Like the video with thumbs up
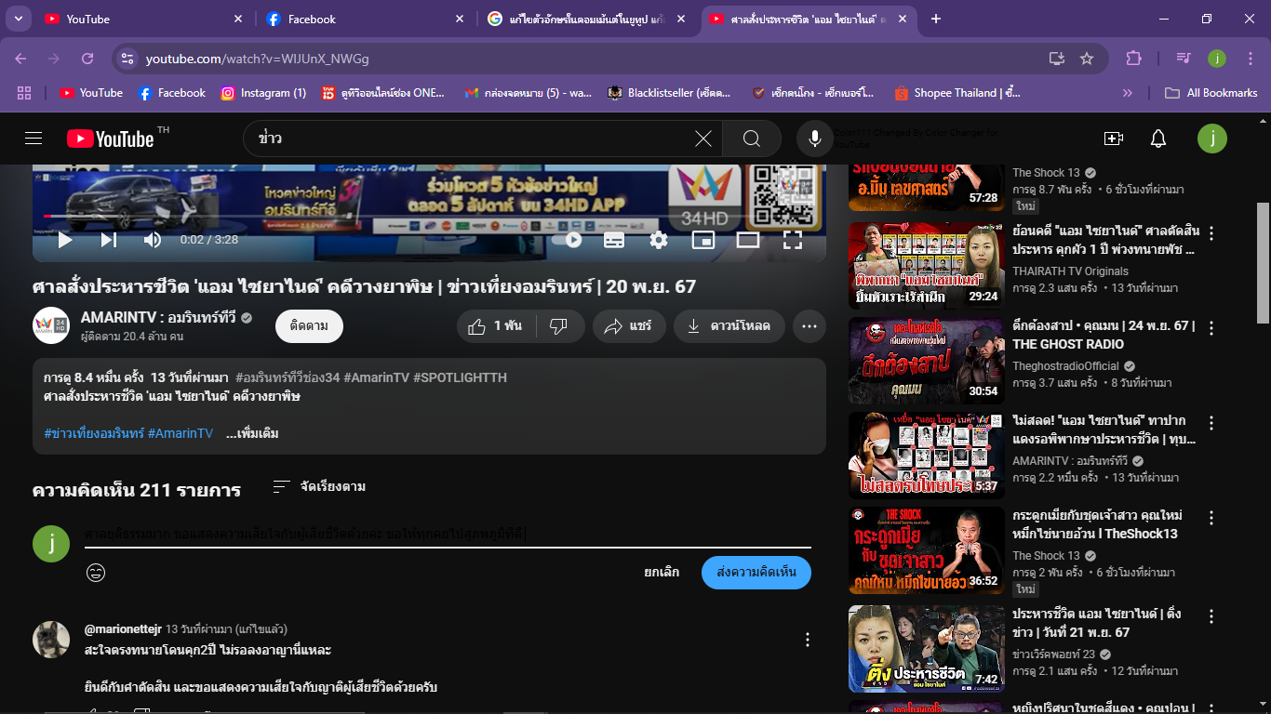 pyautogui.click(x=496, y=326)
